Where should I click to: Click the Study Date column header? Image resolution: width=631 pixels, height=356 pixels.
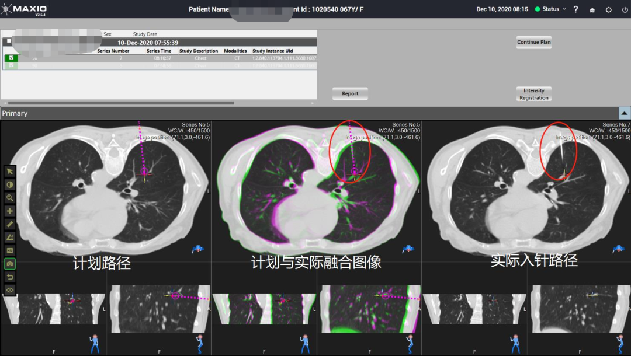coord(145,34)
